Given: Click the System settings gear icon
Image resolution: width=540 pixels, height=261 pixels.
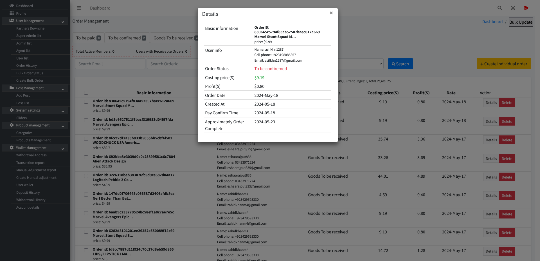Looking at the screenshot, I should click(x=12, y=110).
